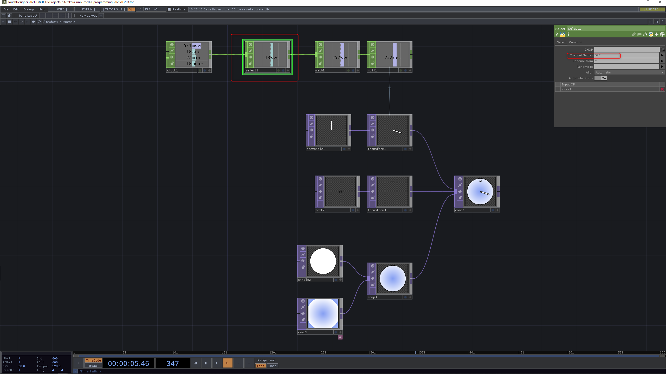Click the lock flag icon on null1 node
666x374 pixels.
tap(373, 63)
